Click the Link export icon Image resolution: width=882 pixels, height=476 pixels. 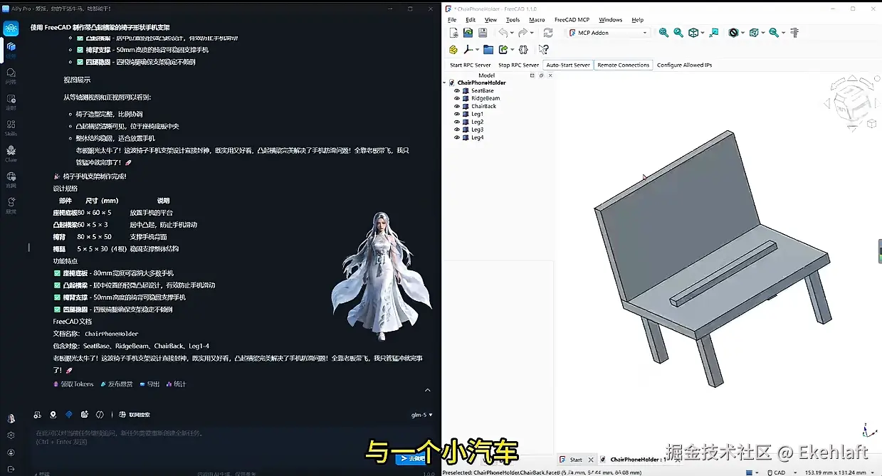503,50
